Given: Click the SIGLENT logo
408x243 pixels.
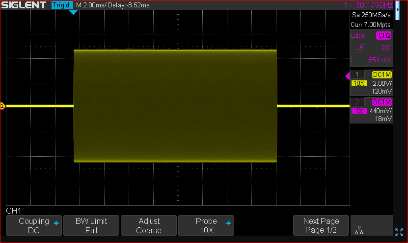Looking at the screenshot, I should (x=24, y=5).
